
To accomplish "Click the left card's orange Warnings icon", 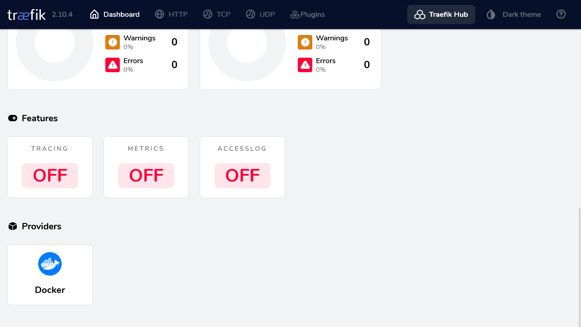I will [113, 42].
